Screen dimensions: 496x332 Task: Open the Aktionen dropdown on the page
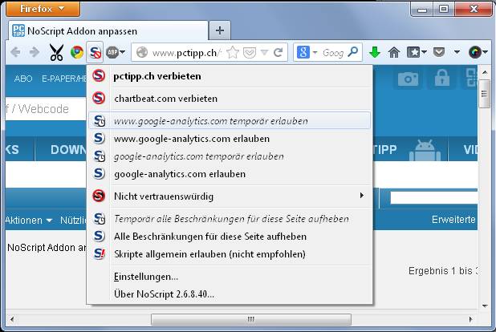tap(28, 220)
